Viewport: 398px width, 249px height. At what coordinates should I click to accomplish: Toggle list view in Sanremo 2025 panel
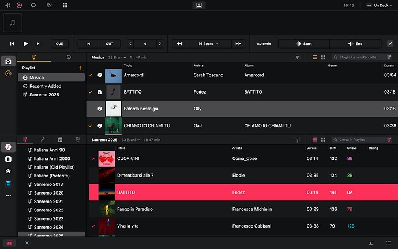click(x=314, y=140)
